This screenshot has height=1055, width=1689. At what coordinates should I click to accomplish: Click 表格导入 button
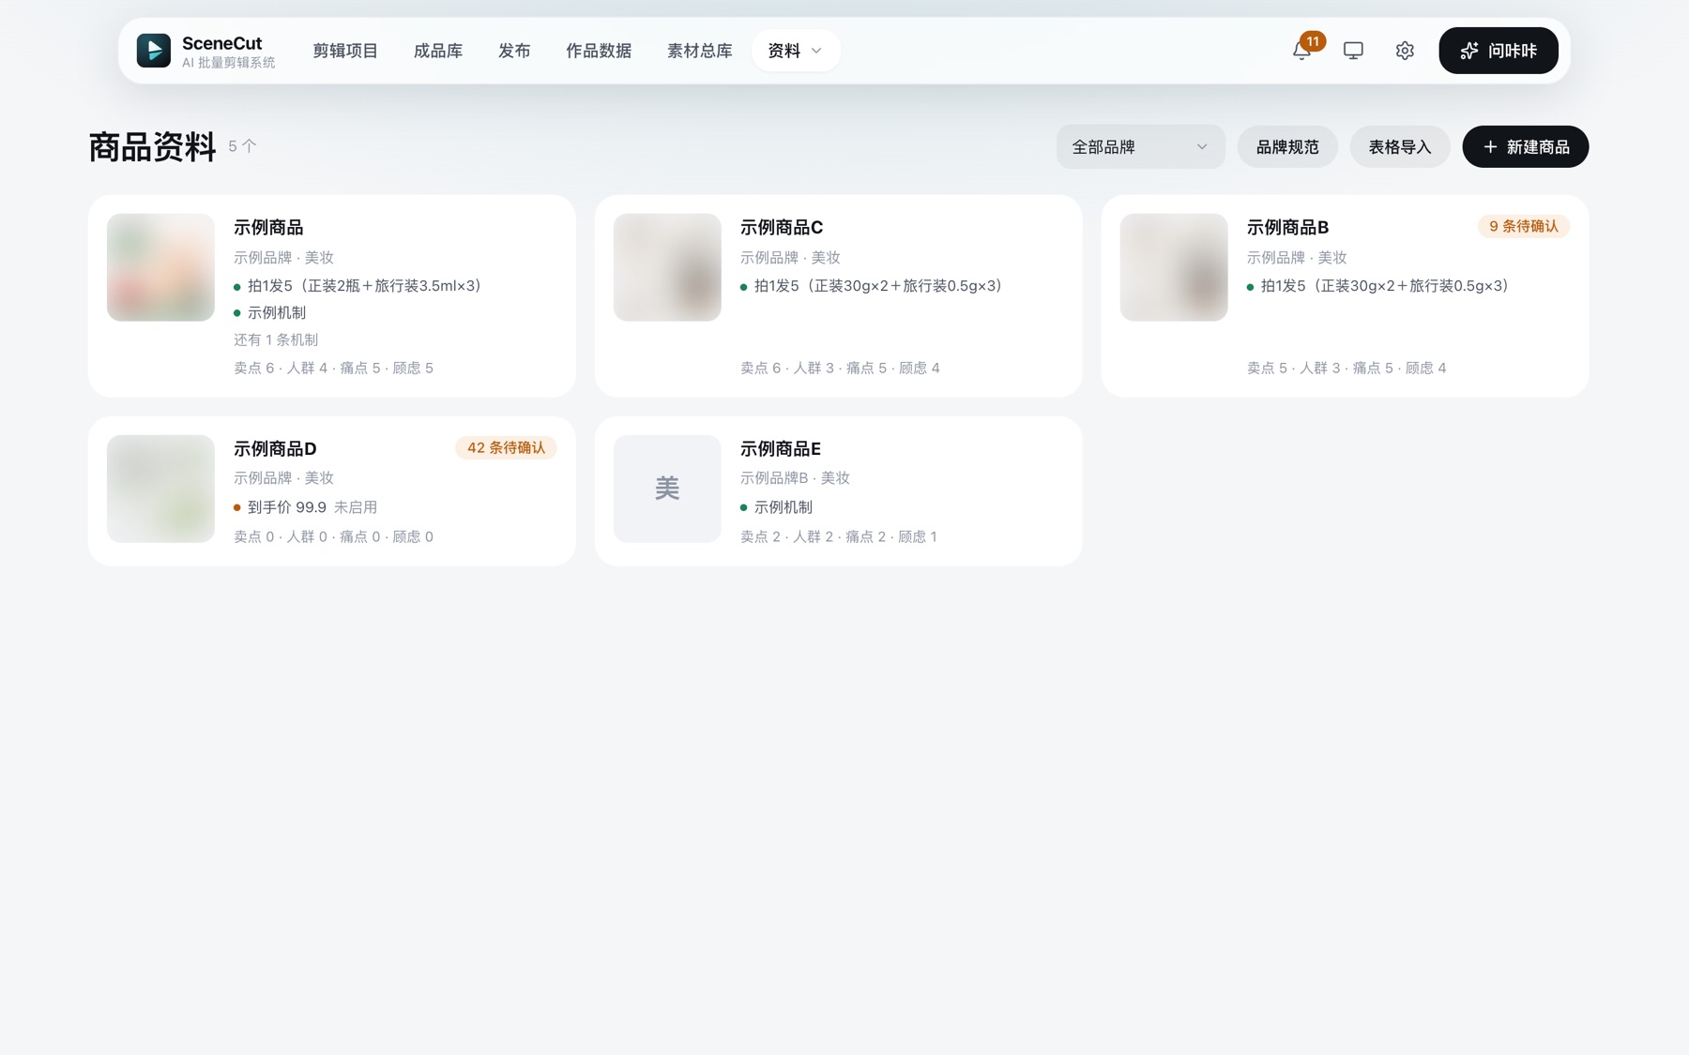(x=1400, y=147)
